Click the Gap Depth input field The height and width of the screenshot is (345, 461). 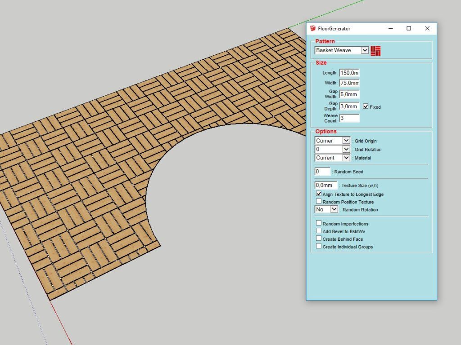349,106
